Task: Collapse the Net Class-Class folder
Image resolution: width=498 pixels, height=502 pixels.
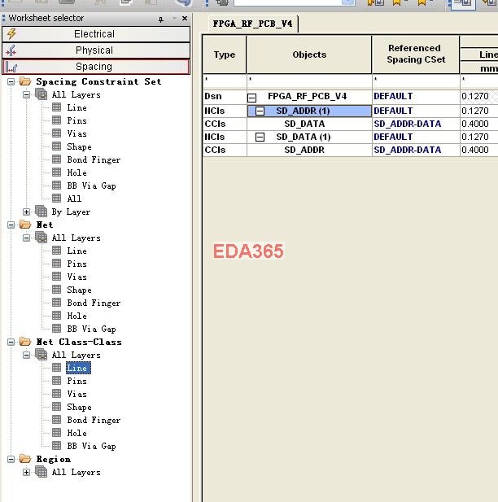Action: (x=11, y=342)
